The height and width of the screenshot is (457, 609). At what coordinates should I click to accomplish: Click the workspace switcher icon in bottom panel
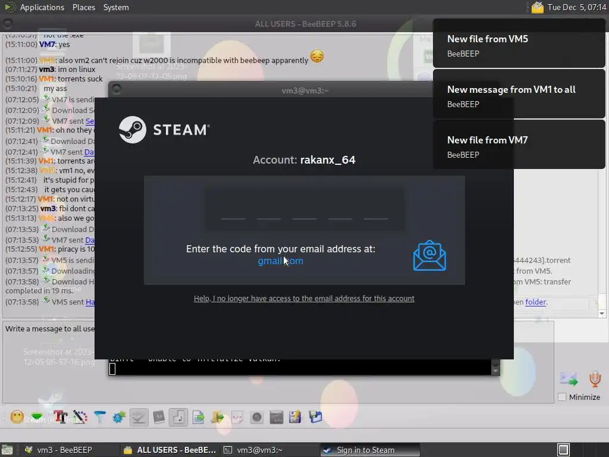point(564,450)
